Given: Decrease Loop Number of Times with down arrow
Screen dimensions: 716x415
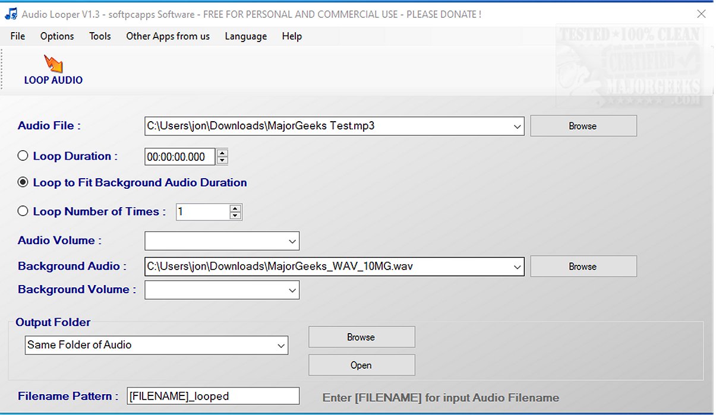Looking at the screenshot, I should point(235,216).
